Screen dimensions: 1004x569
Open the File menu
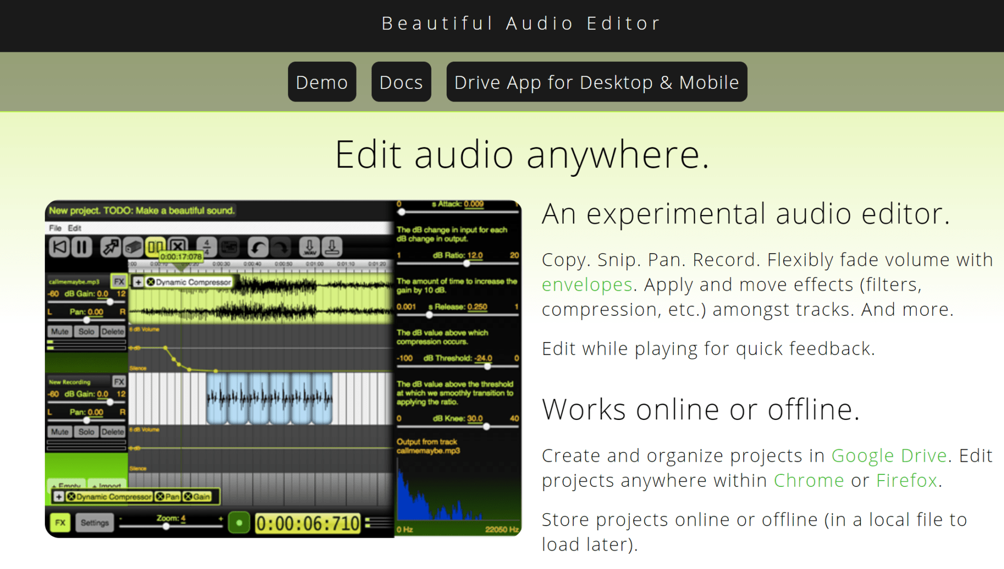54,228
